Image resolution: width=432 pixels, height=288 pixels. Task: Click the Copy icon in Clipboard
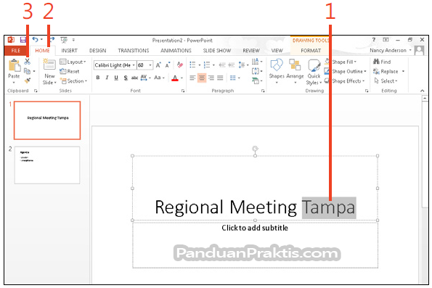coord(27,71)
